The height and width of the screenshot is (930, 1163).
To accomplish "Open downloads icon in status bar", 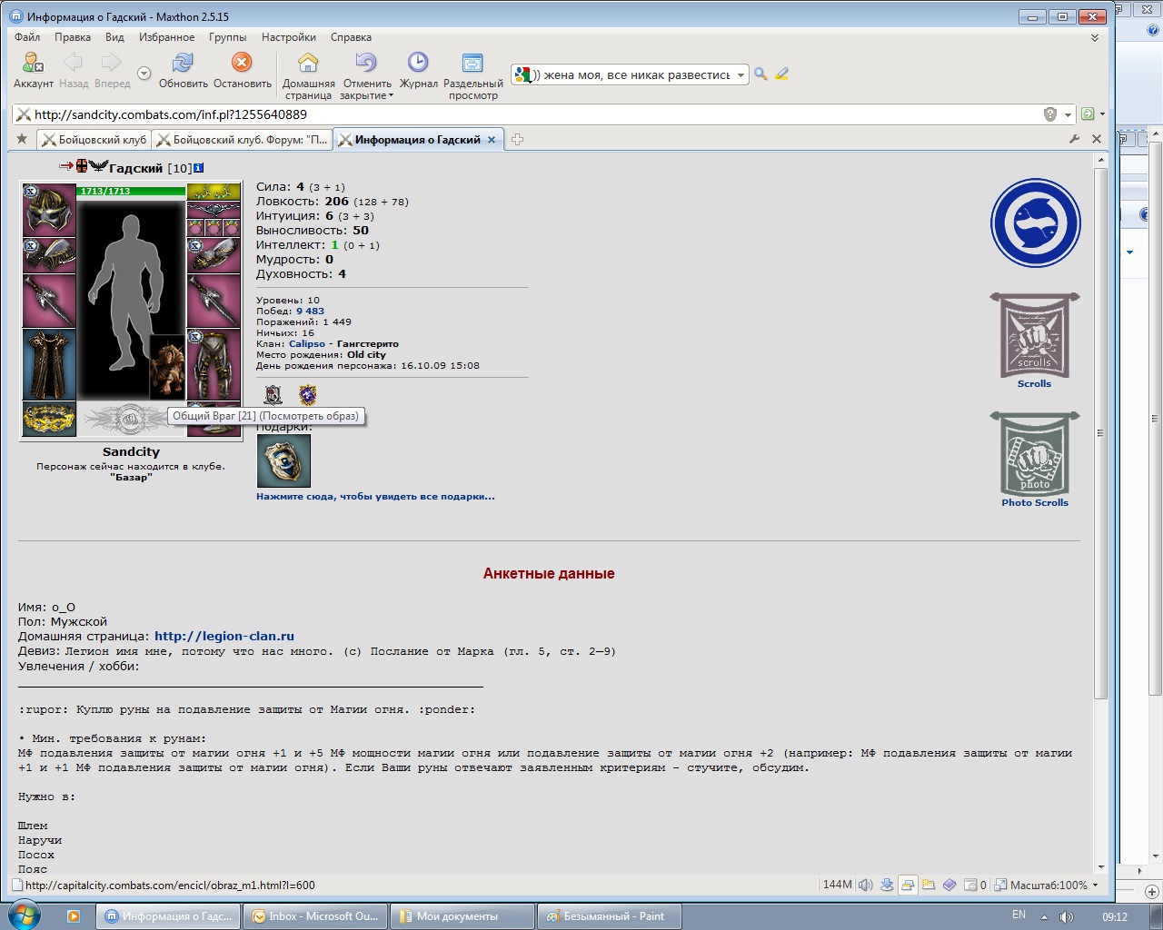I will point(887,885).
